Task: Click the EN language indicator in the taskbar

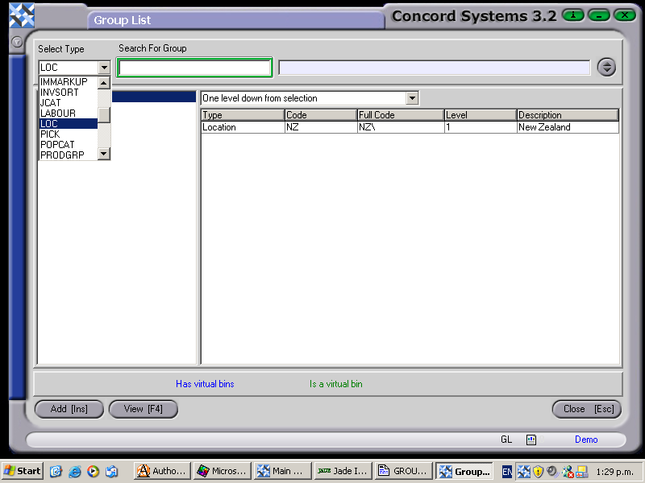Action: point(507,471)
